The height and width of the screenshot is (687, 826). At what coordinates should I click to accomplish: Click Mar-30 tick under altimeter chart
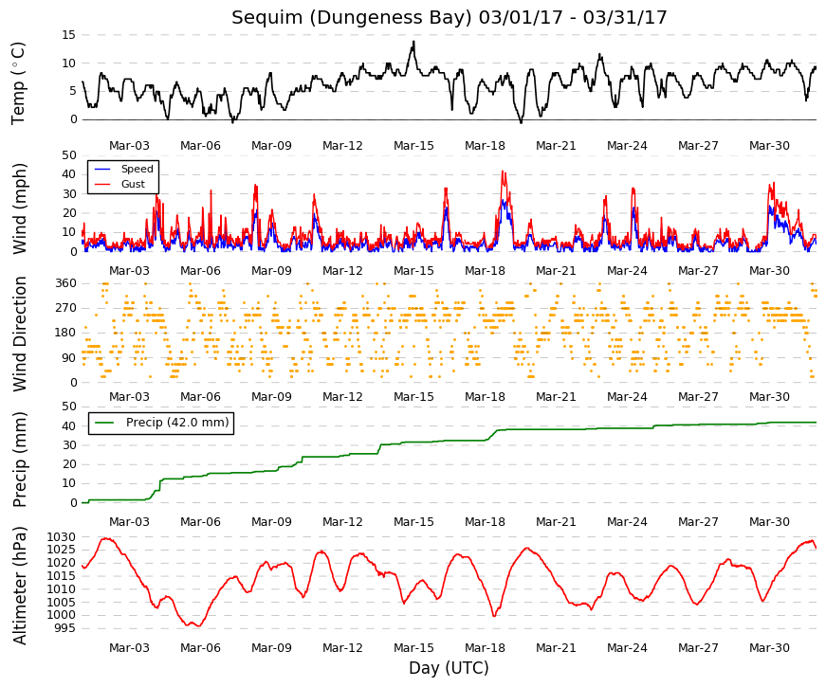[769, 648]
